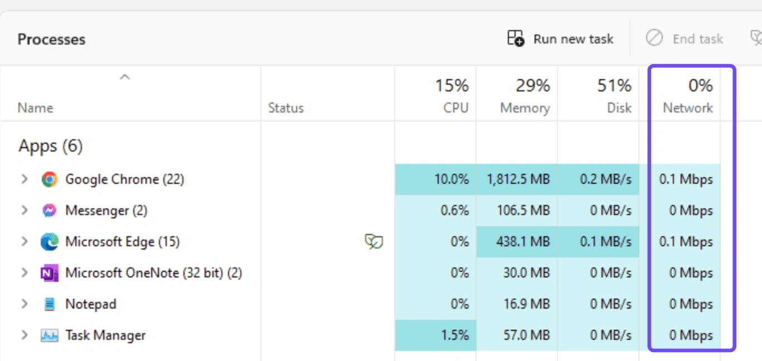The image size is (762, 361).
Task: Sort processes by CPU usage column
Action: click(x=435, y=95)
